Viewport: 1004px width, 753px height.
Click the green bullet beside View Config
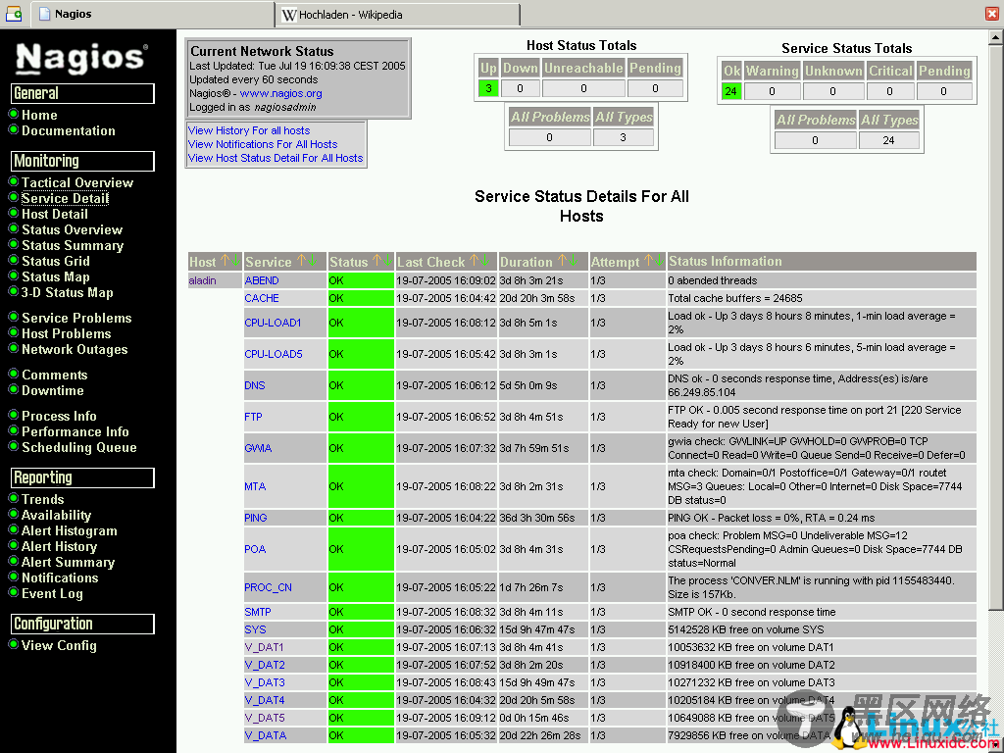point(13,644)
